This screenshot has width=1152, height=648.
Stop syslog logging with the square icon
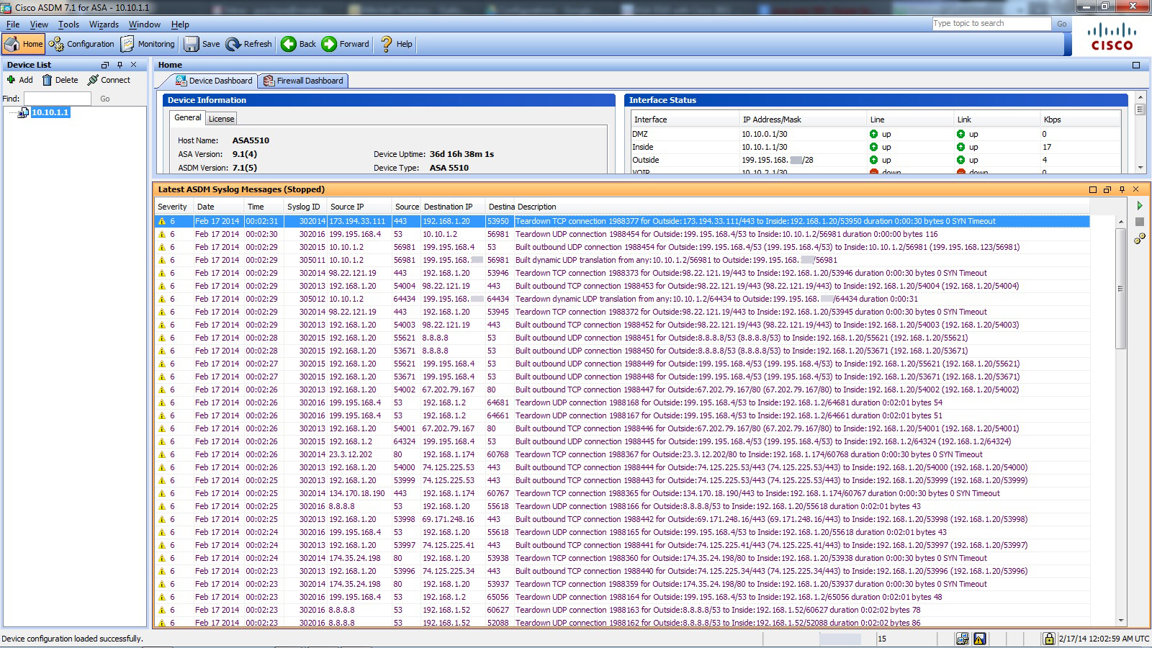[1140, 222]
